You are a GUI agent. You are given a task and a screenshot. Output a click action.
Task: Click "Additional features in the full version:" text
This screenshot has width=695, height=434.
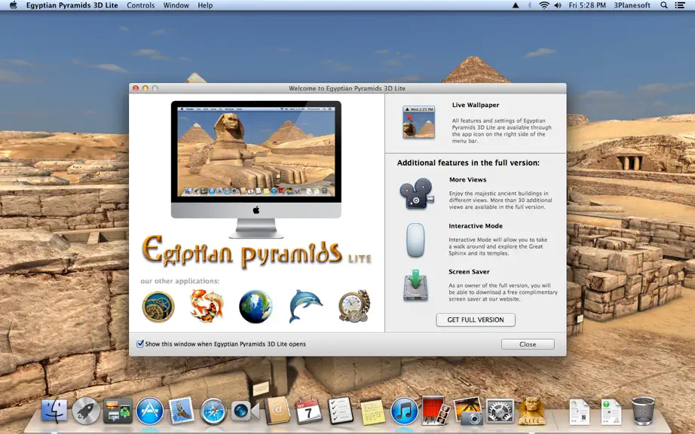click(x=468, y=163)
